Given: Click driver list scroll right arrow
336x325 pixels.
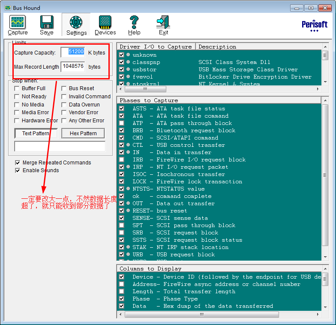Looking at the screenshot, I should (x=318, y=89).
